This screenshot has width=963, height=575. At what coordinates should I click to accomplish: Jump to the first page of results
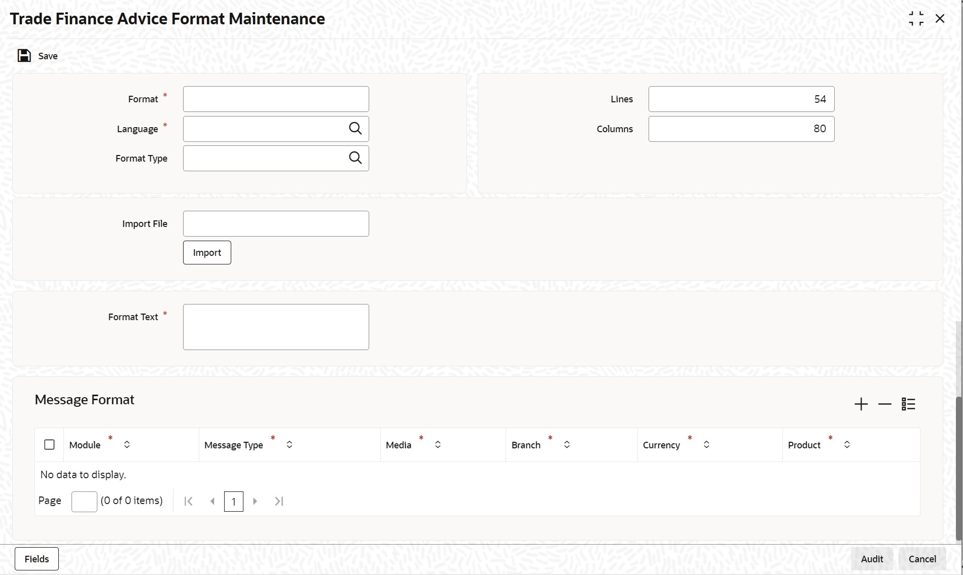tap(188, 501)
